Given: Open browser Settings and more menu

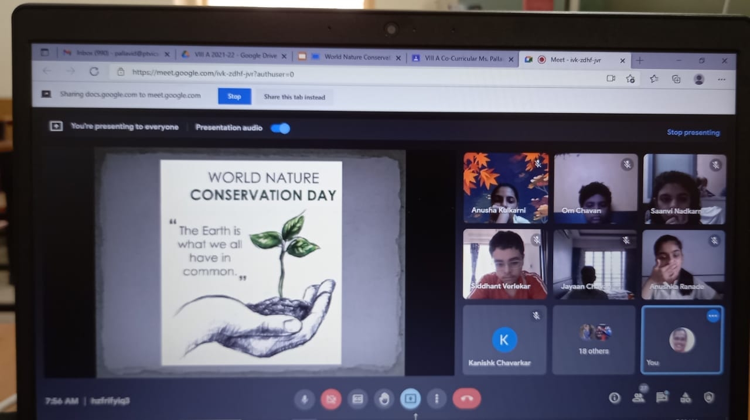Looking at the screenshot, I should pos(722,79).
